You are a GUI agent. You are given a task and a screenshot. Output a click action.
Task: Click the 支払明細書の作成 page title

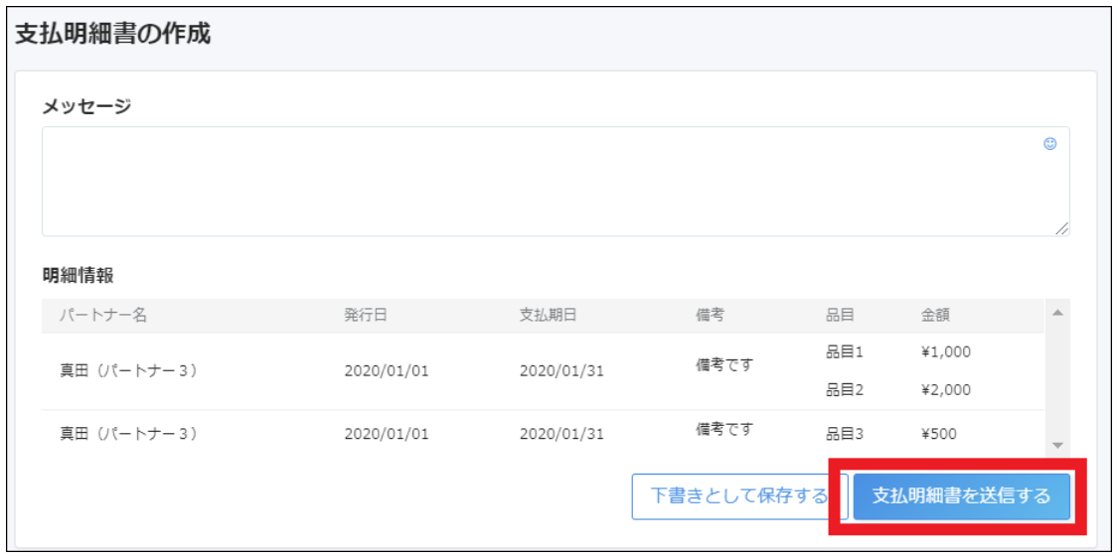pyautogui.click(x=112, y=34)
